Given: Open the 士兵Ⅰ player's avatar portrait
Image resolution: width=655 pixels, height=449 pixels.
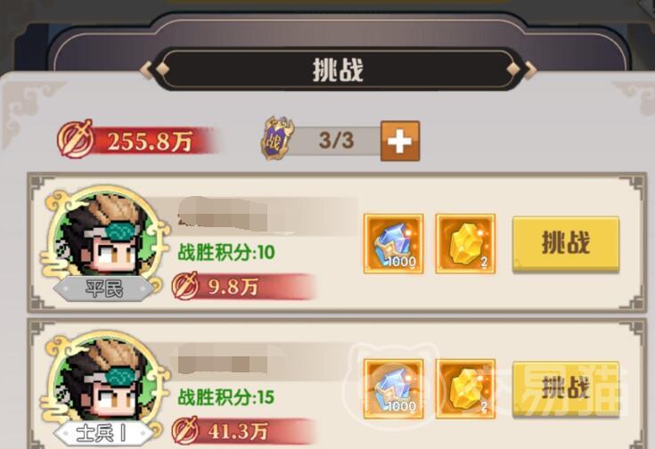Looking at the screenshot, I should click(102, 382).
